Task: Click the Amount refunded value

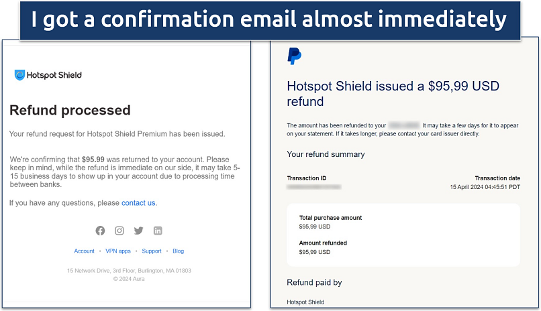Action: 315,252
